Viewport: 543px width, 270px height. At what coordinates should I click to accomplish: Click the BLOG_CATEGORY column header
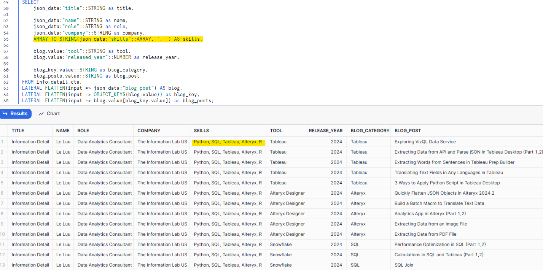(x=370, y=130)
